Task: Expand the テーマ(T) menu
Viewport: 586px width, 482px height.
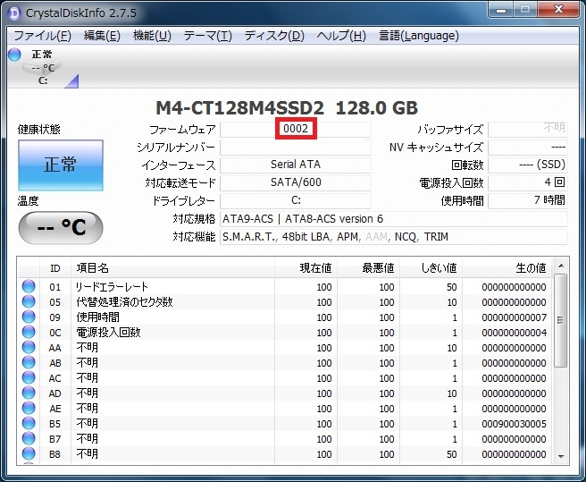Action: pos(207,36)
